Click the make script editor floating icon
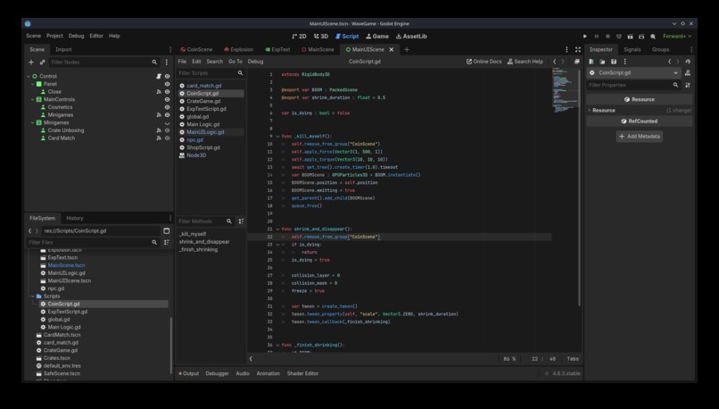 click(577, 62)
